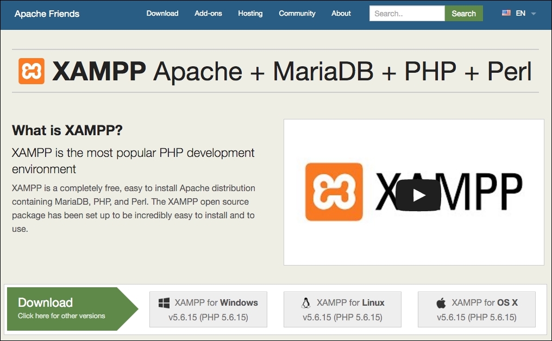The image size is (552, 341).
Task: Navigate to the Add-ons page
Action: pos(208,13)
